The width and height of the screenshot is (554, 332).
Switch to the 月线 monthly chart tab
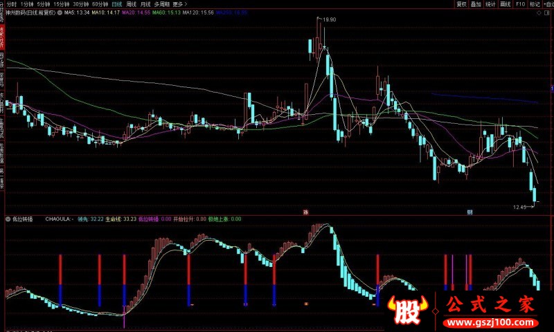click(145, 4)
